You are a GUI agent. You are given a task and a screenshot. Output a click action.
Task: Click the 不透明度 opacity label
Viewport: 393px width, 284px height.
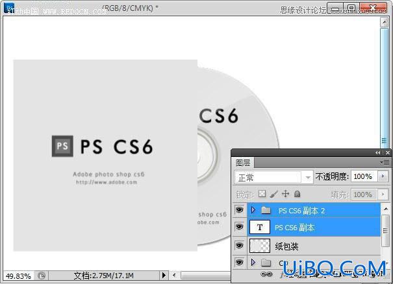coord(332,176)
